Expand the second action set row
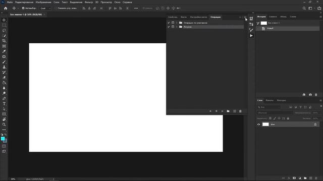 [177, 27]
